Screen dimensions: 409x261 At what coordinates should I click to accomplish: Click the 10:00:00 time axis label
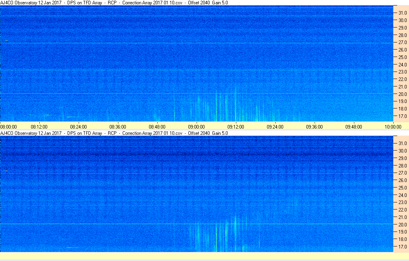pyautogui.click(x=393, y=127)
